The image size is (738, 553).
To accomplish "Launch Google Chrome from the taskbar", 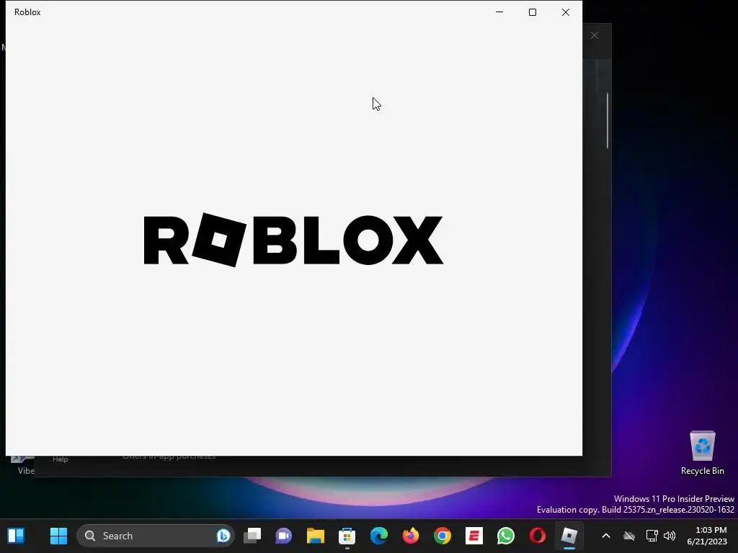I will [x=443, y=536].
